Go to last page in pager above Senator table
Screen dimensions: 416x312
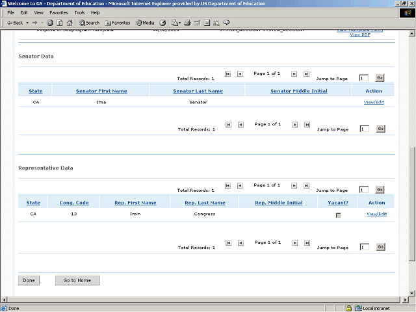pos(306,75)
